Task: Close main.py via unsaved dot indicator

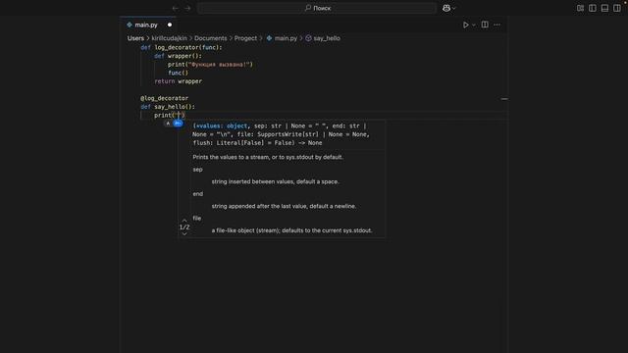Action: click(170, 25)
